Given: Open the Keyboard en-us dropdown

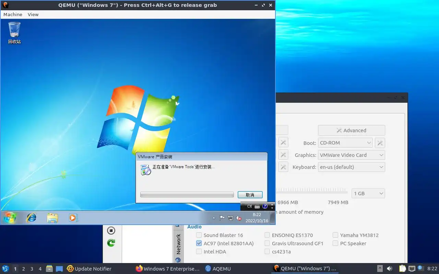Looking at the screenshot, I should pos(352,167).
